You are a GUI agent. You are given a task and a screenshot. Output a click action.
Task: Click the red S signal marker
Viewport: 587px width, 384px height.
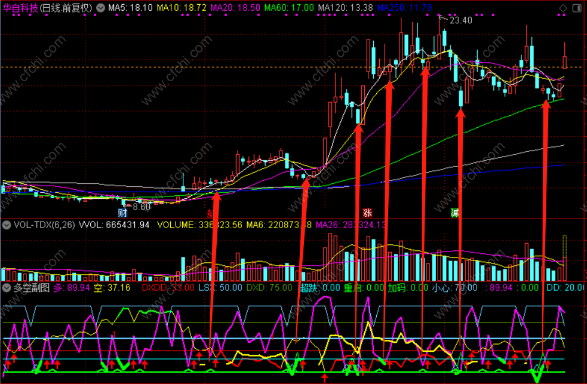point(210,214)
